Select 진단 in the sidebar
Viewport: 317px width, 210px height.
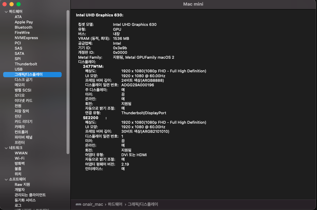point(18,116)
